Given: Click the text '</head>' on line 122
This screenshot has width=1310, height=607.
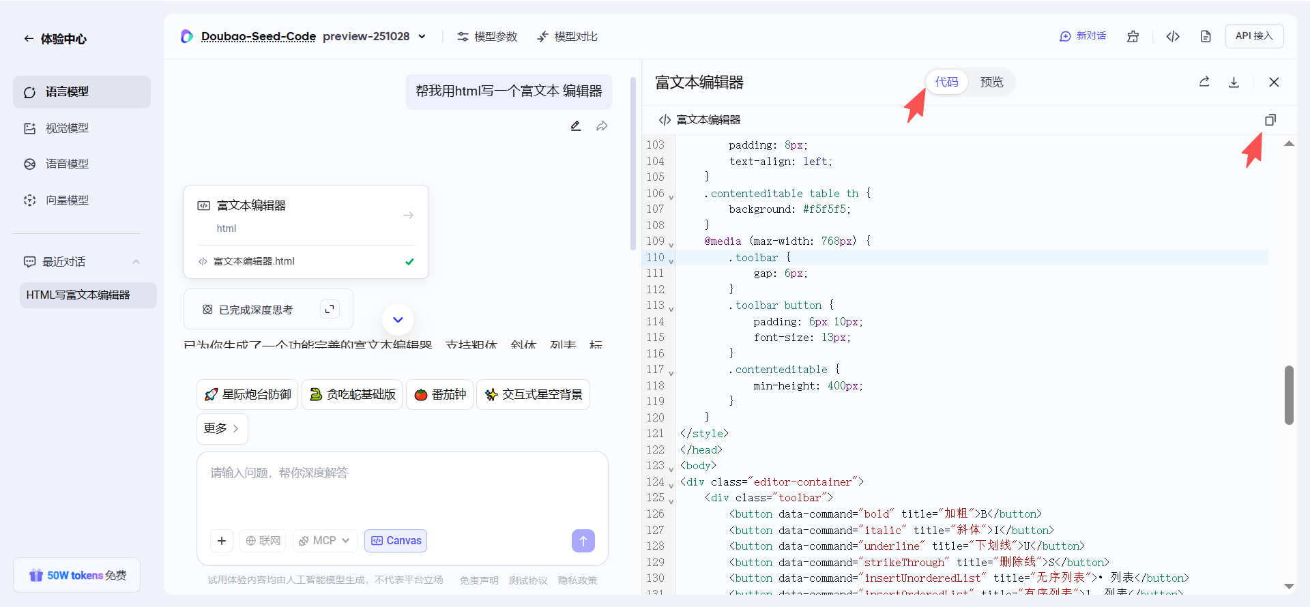Looking at the screenshot, I should tap(701, 450).
